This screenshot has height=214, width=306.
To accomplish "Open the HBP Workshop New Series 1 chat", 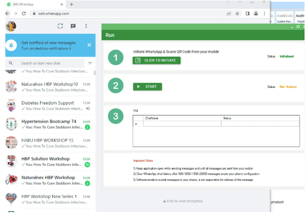I will point(50,199).
